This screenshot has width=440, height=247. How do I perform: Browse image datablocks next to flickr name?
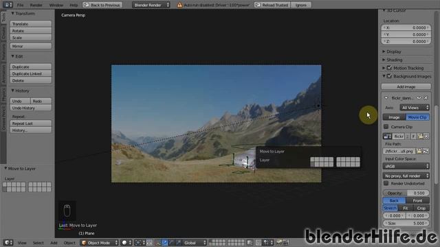pyautogui.click(x=387, y=137)
